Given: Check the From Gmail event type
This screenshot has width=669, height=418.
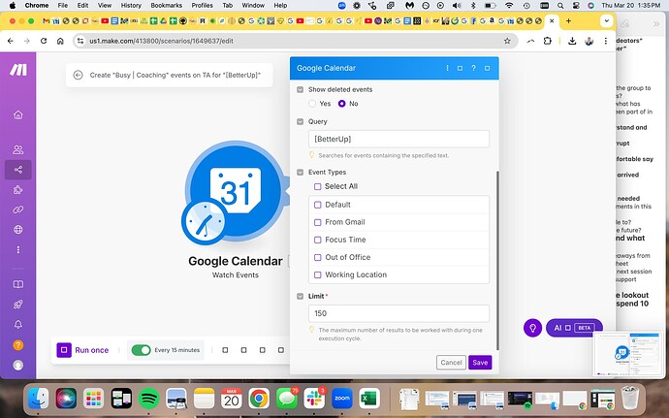Looking at the screenshot, I should coord(317,222).
